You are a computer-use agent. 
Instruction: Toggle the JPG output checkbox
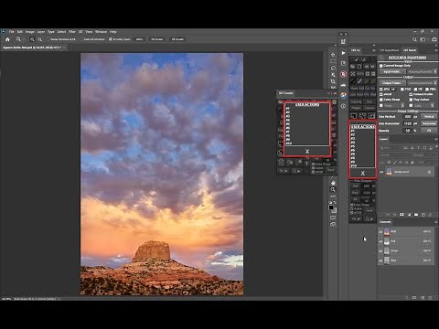point(381,90)
